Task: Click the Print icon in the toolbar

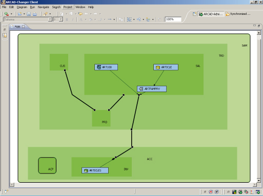Action: 35,14
